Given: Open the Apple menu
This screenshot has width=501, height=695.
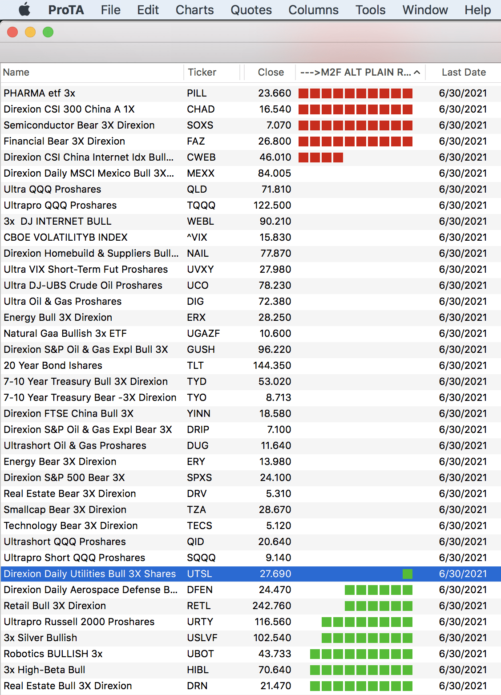Looking at the screenshot, I should [x=24, y=10].
